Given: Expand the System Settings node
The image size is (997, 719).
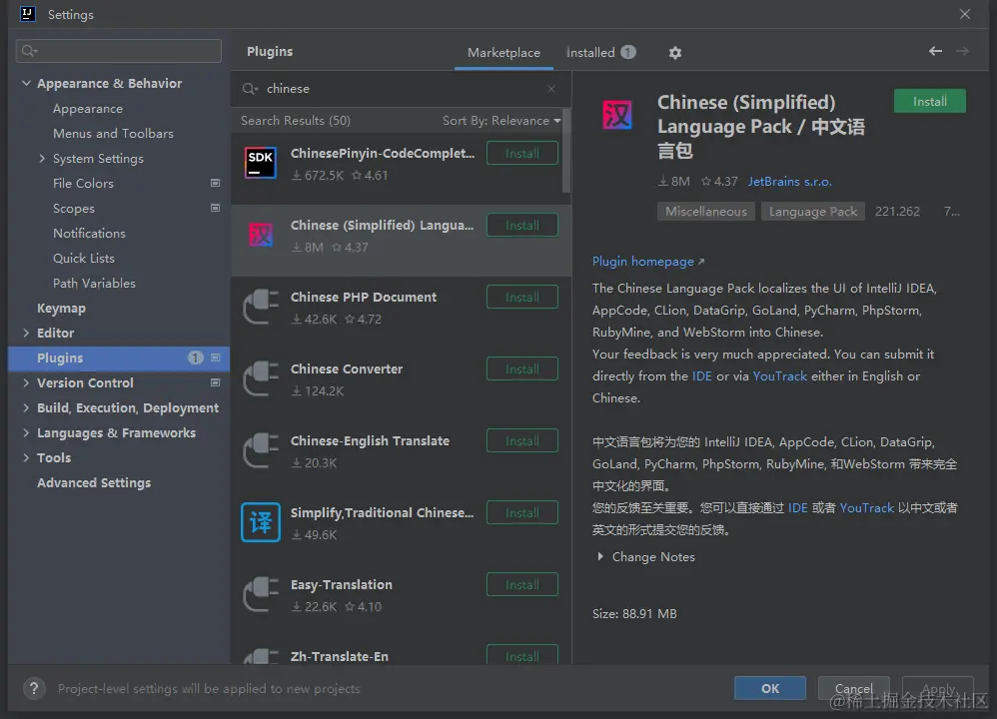Looking at the screenshot, I should (x=42, y=159).
